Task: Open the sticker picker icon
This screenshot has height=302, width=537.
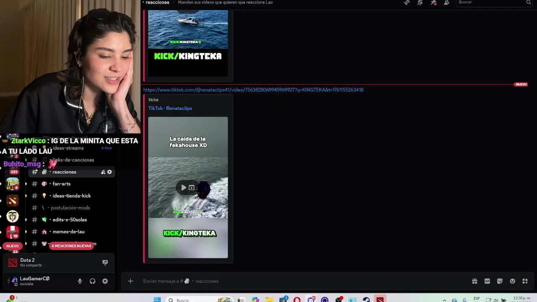Action: click(x=500, y=281)
